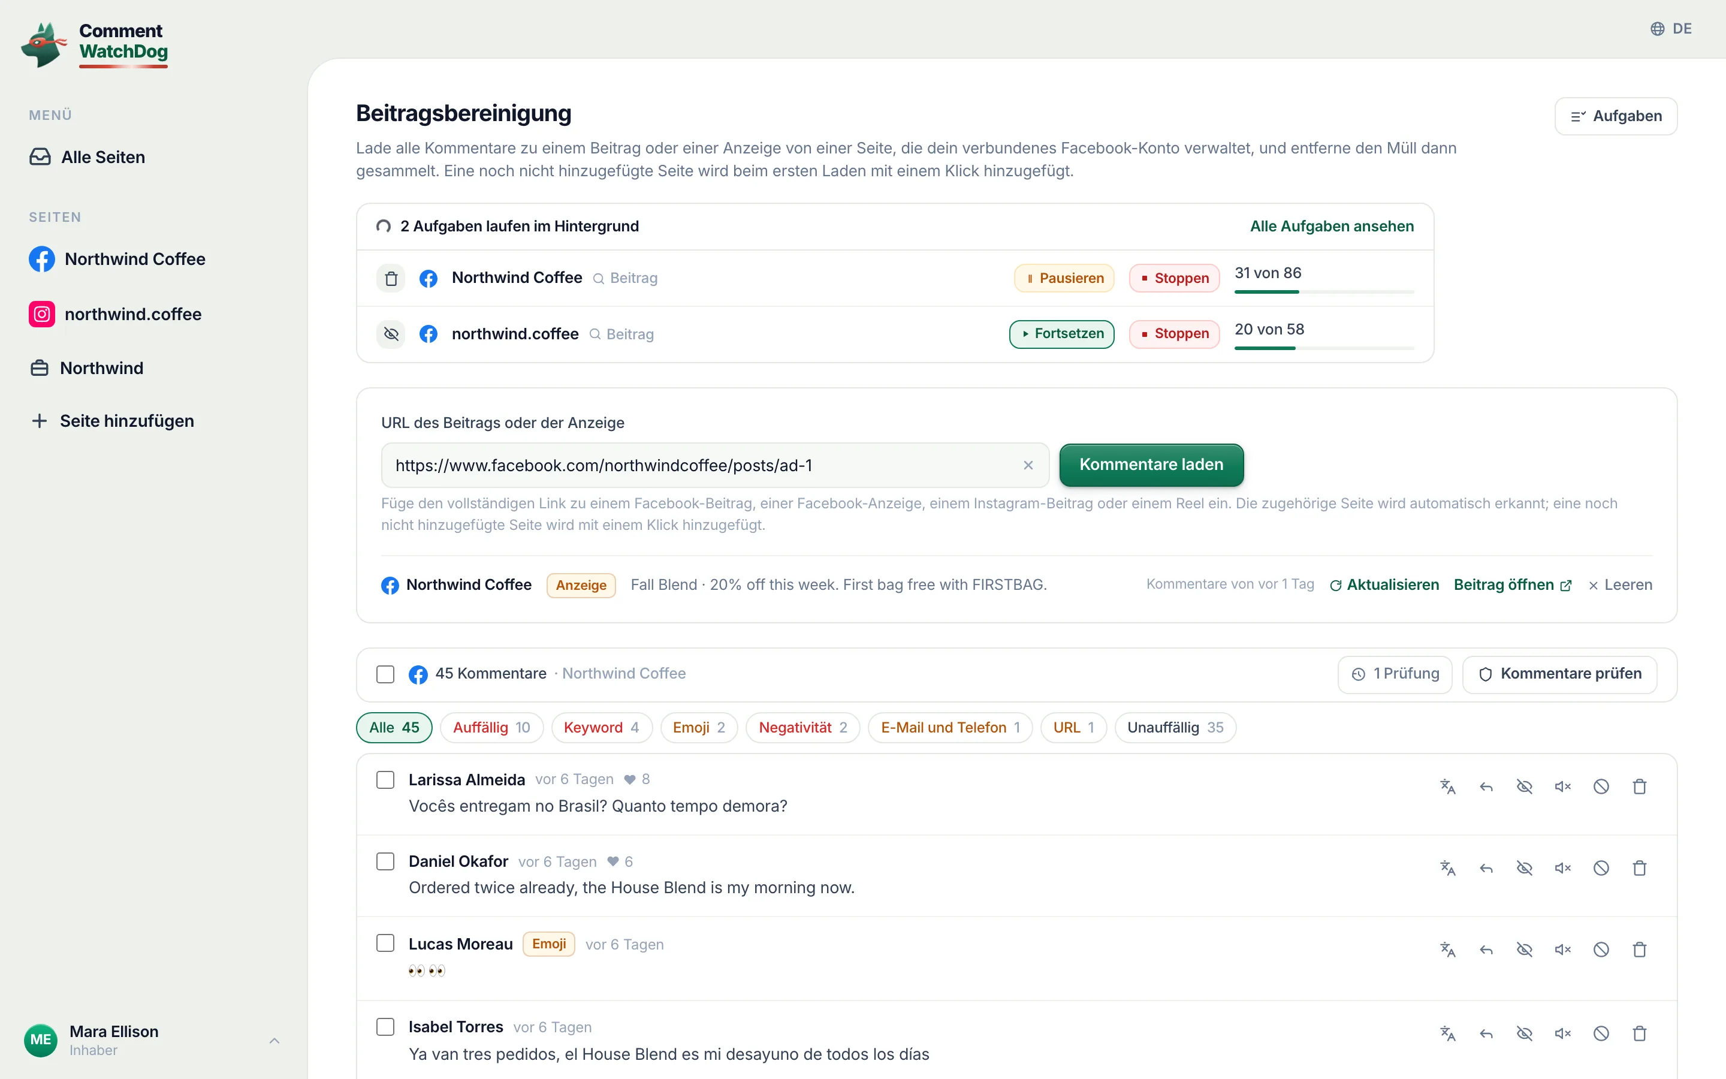Expand the Mara Ellison account menu
This screenshot has height=1079, width=1726.
click(153, 1041)
